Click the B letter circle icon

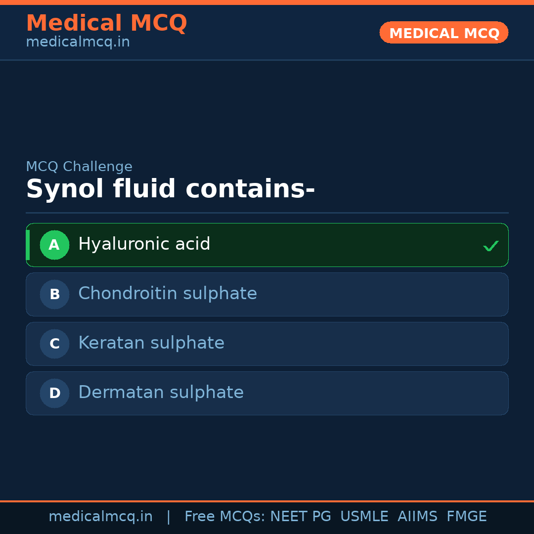click(54, 294)
